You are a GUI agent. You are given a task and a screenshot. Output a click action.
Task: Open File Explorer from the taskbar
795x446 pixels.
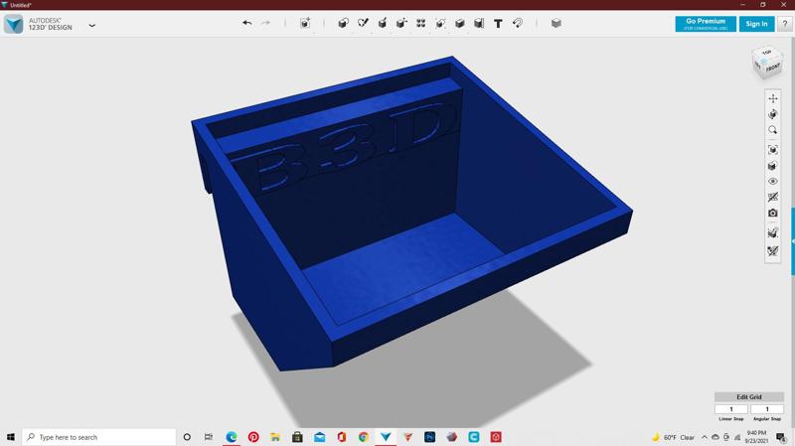[275, 437]
